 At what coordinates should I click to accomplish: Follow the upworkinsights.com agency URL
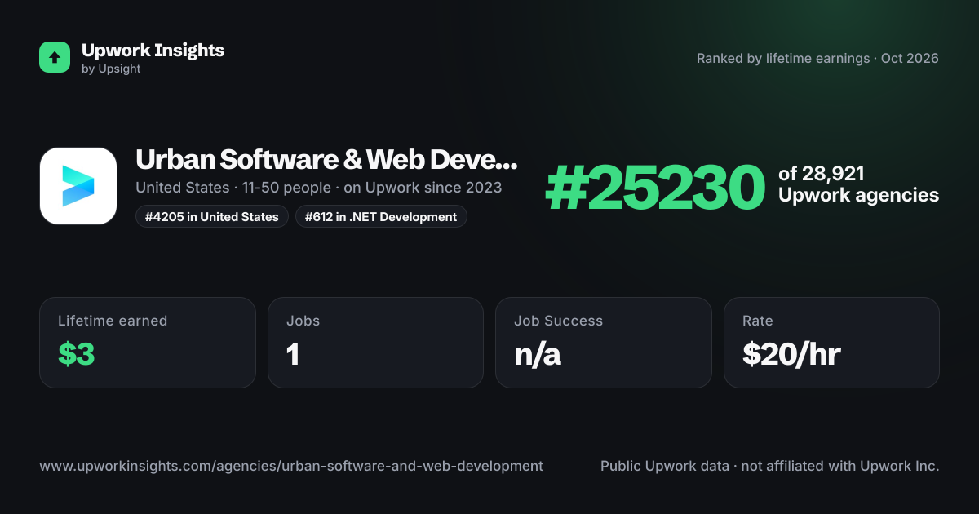291,467
